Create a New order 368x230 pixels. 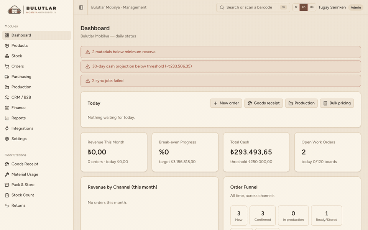(x=226, y=103)
